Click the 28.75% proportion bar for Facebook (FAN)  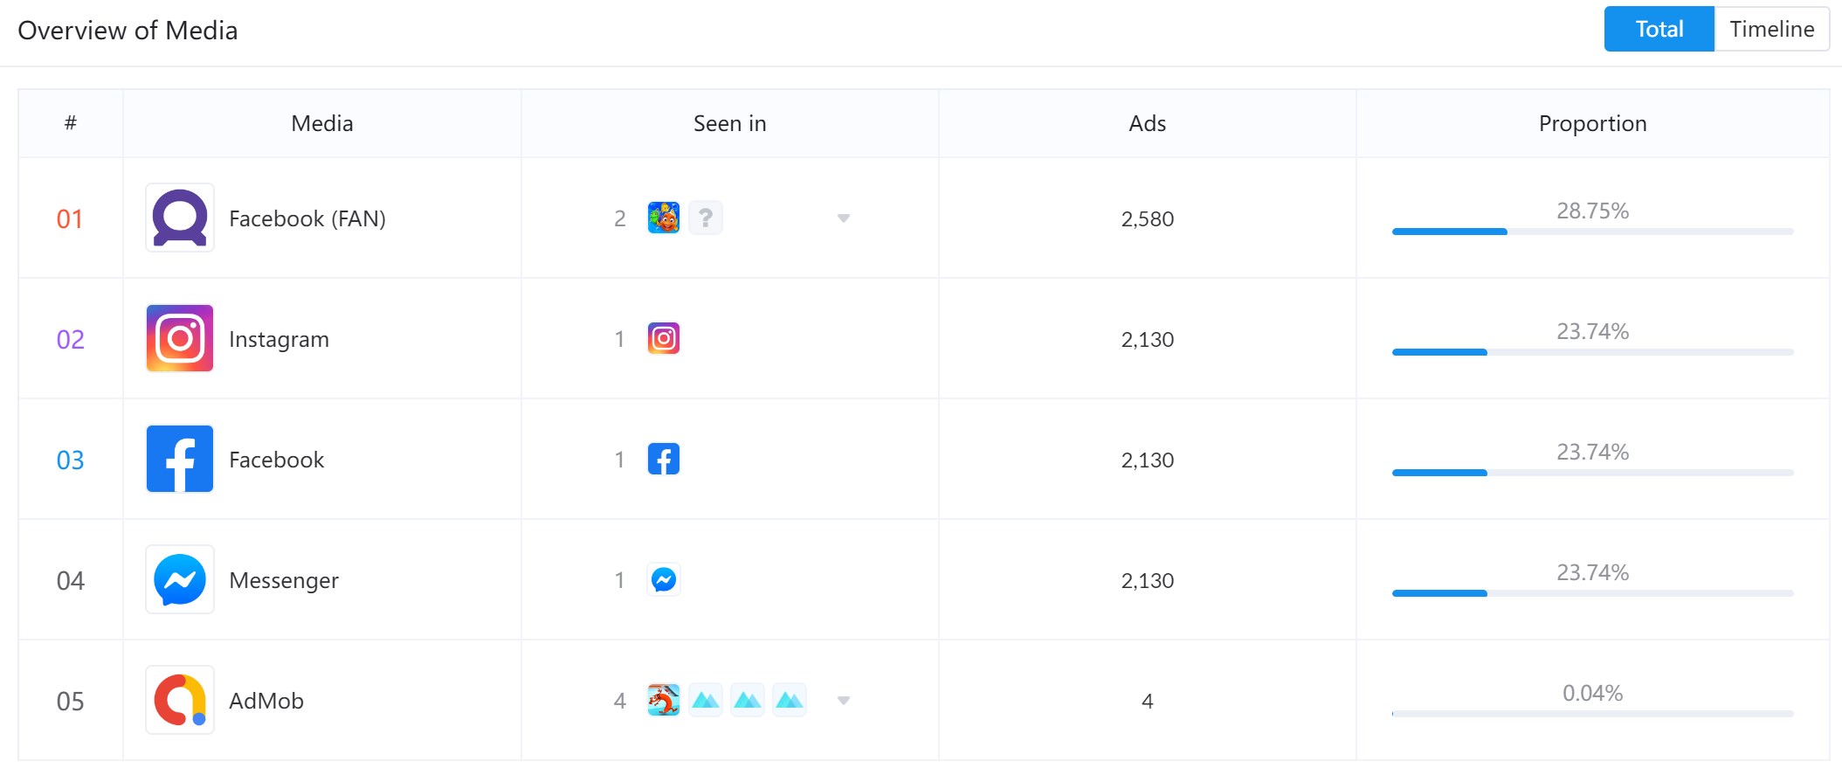1593,232
